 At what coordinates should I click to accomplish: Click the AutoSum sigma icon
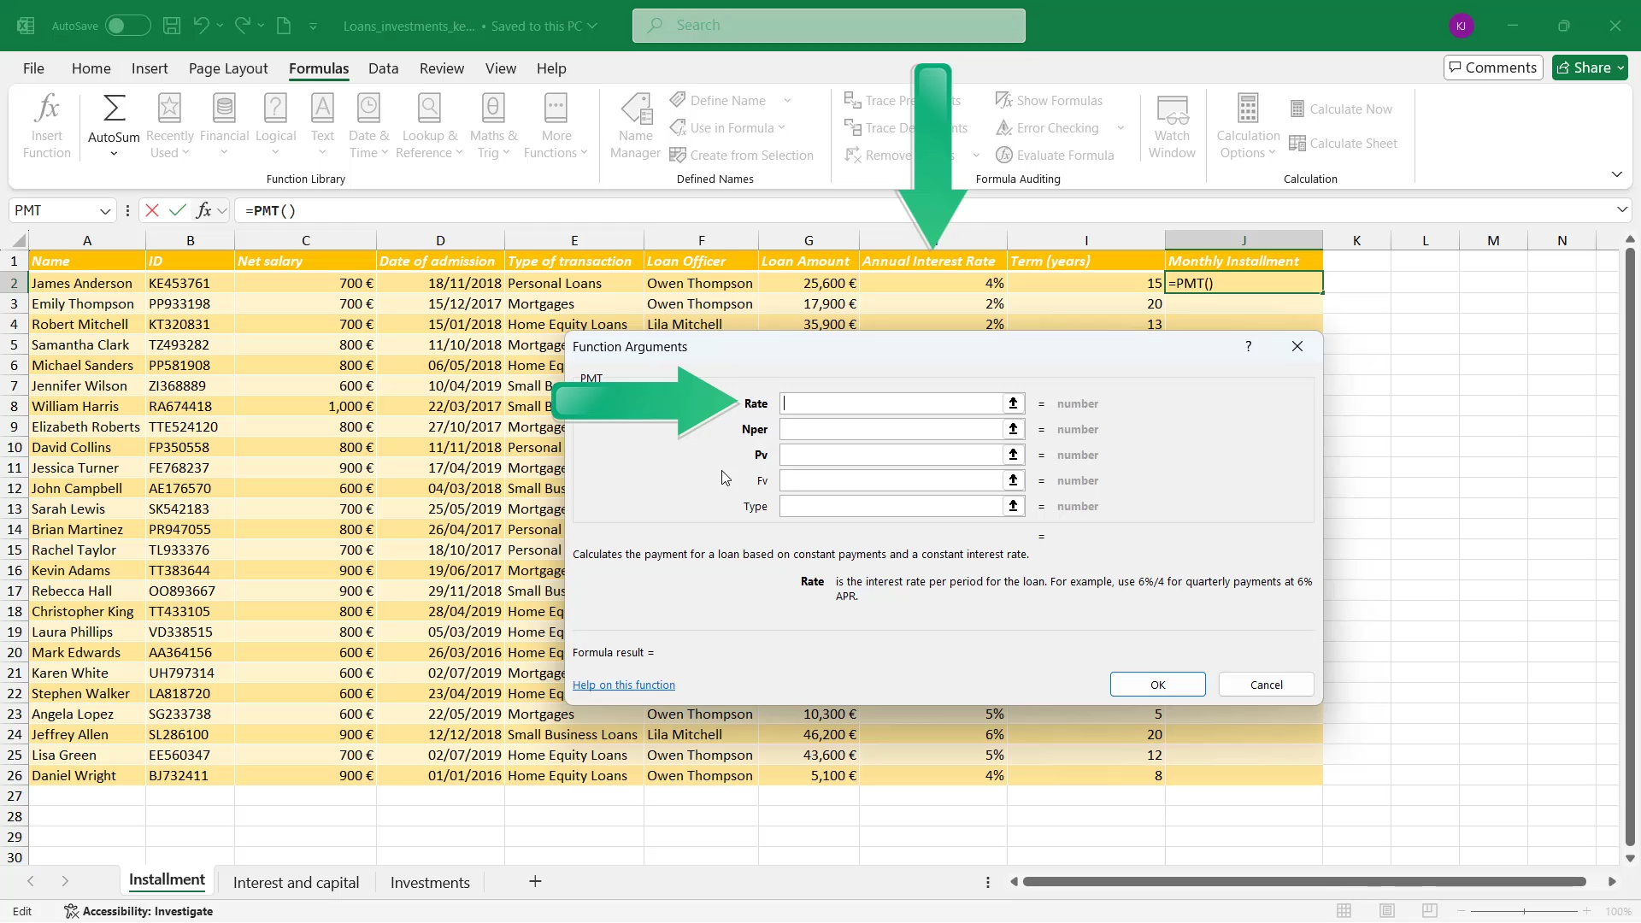114,109
